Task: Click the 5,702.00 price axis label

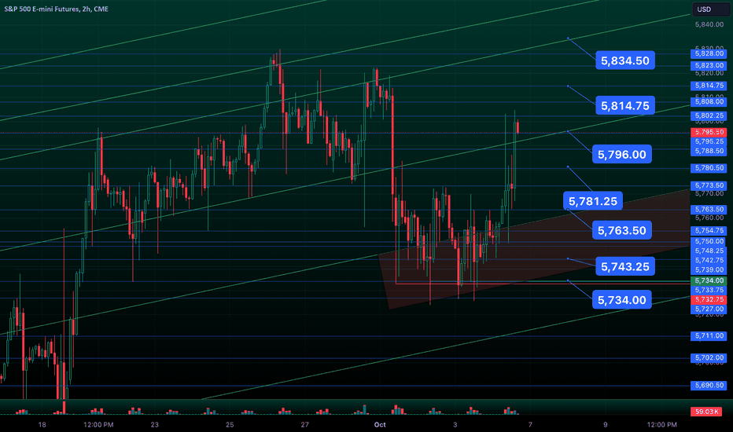Action: coord(709,358)
